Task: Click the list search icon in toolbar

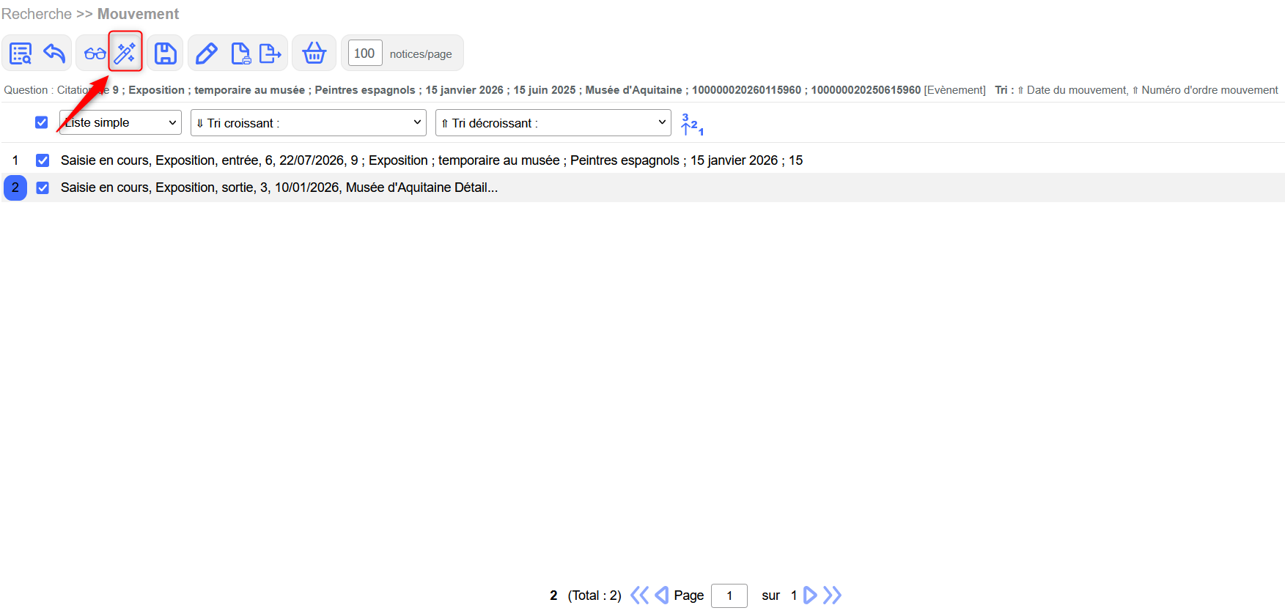Action: [x=21, y=53]
